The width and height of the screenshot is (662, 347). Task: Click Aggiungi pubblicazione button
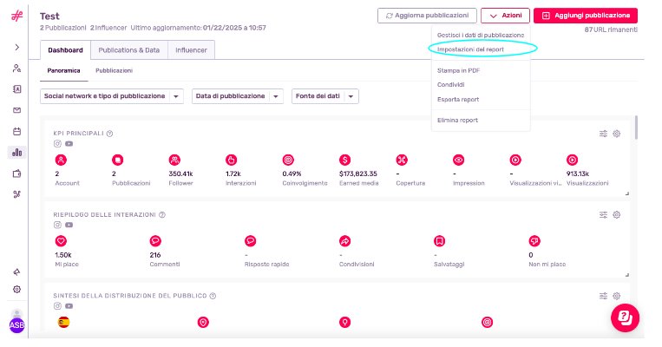[x=586, y=16]
